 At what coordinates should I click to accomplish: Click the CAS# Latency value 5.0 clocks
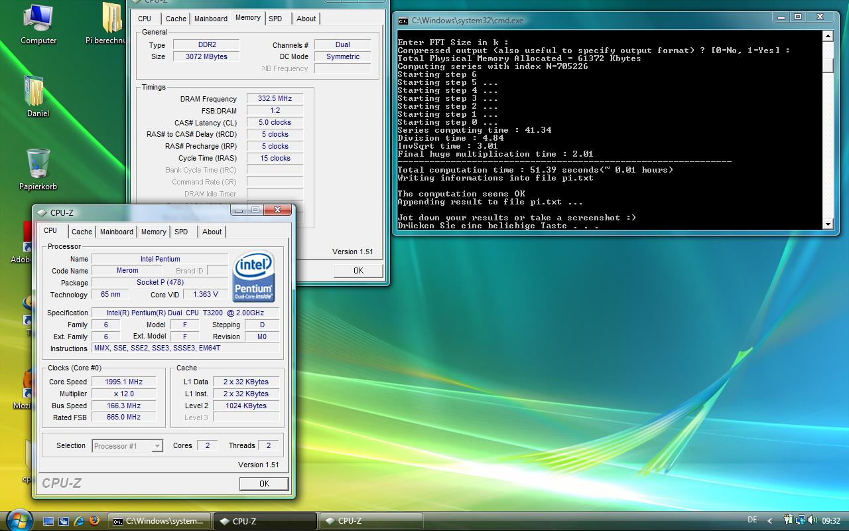coord(275,122)
